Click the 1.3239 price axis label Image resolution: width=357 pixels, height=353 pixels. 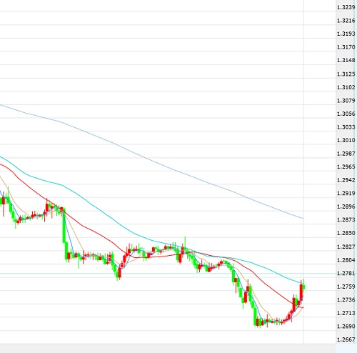pyautogui.click(x=346, y=7)
